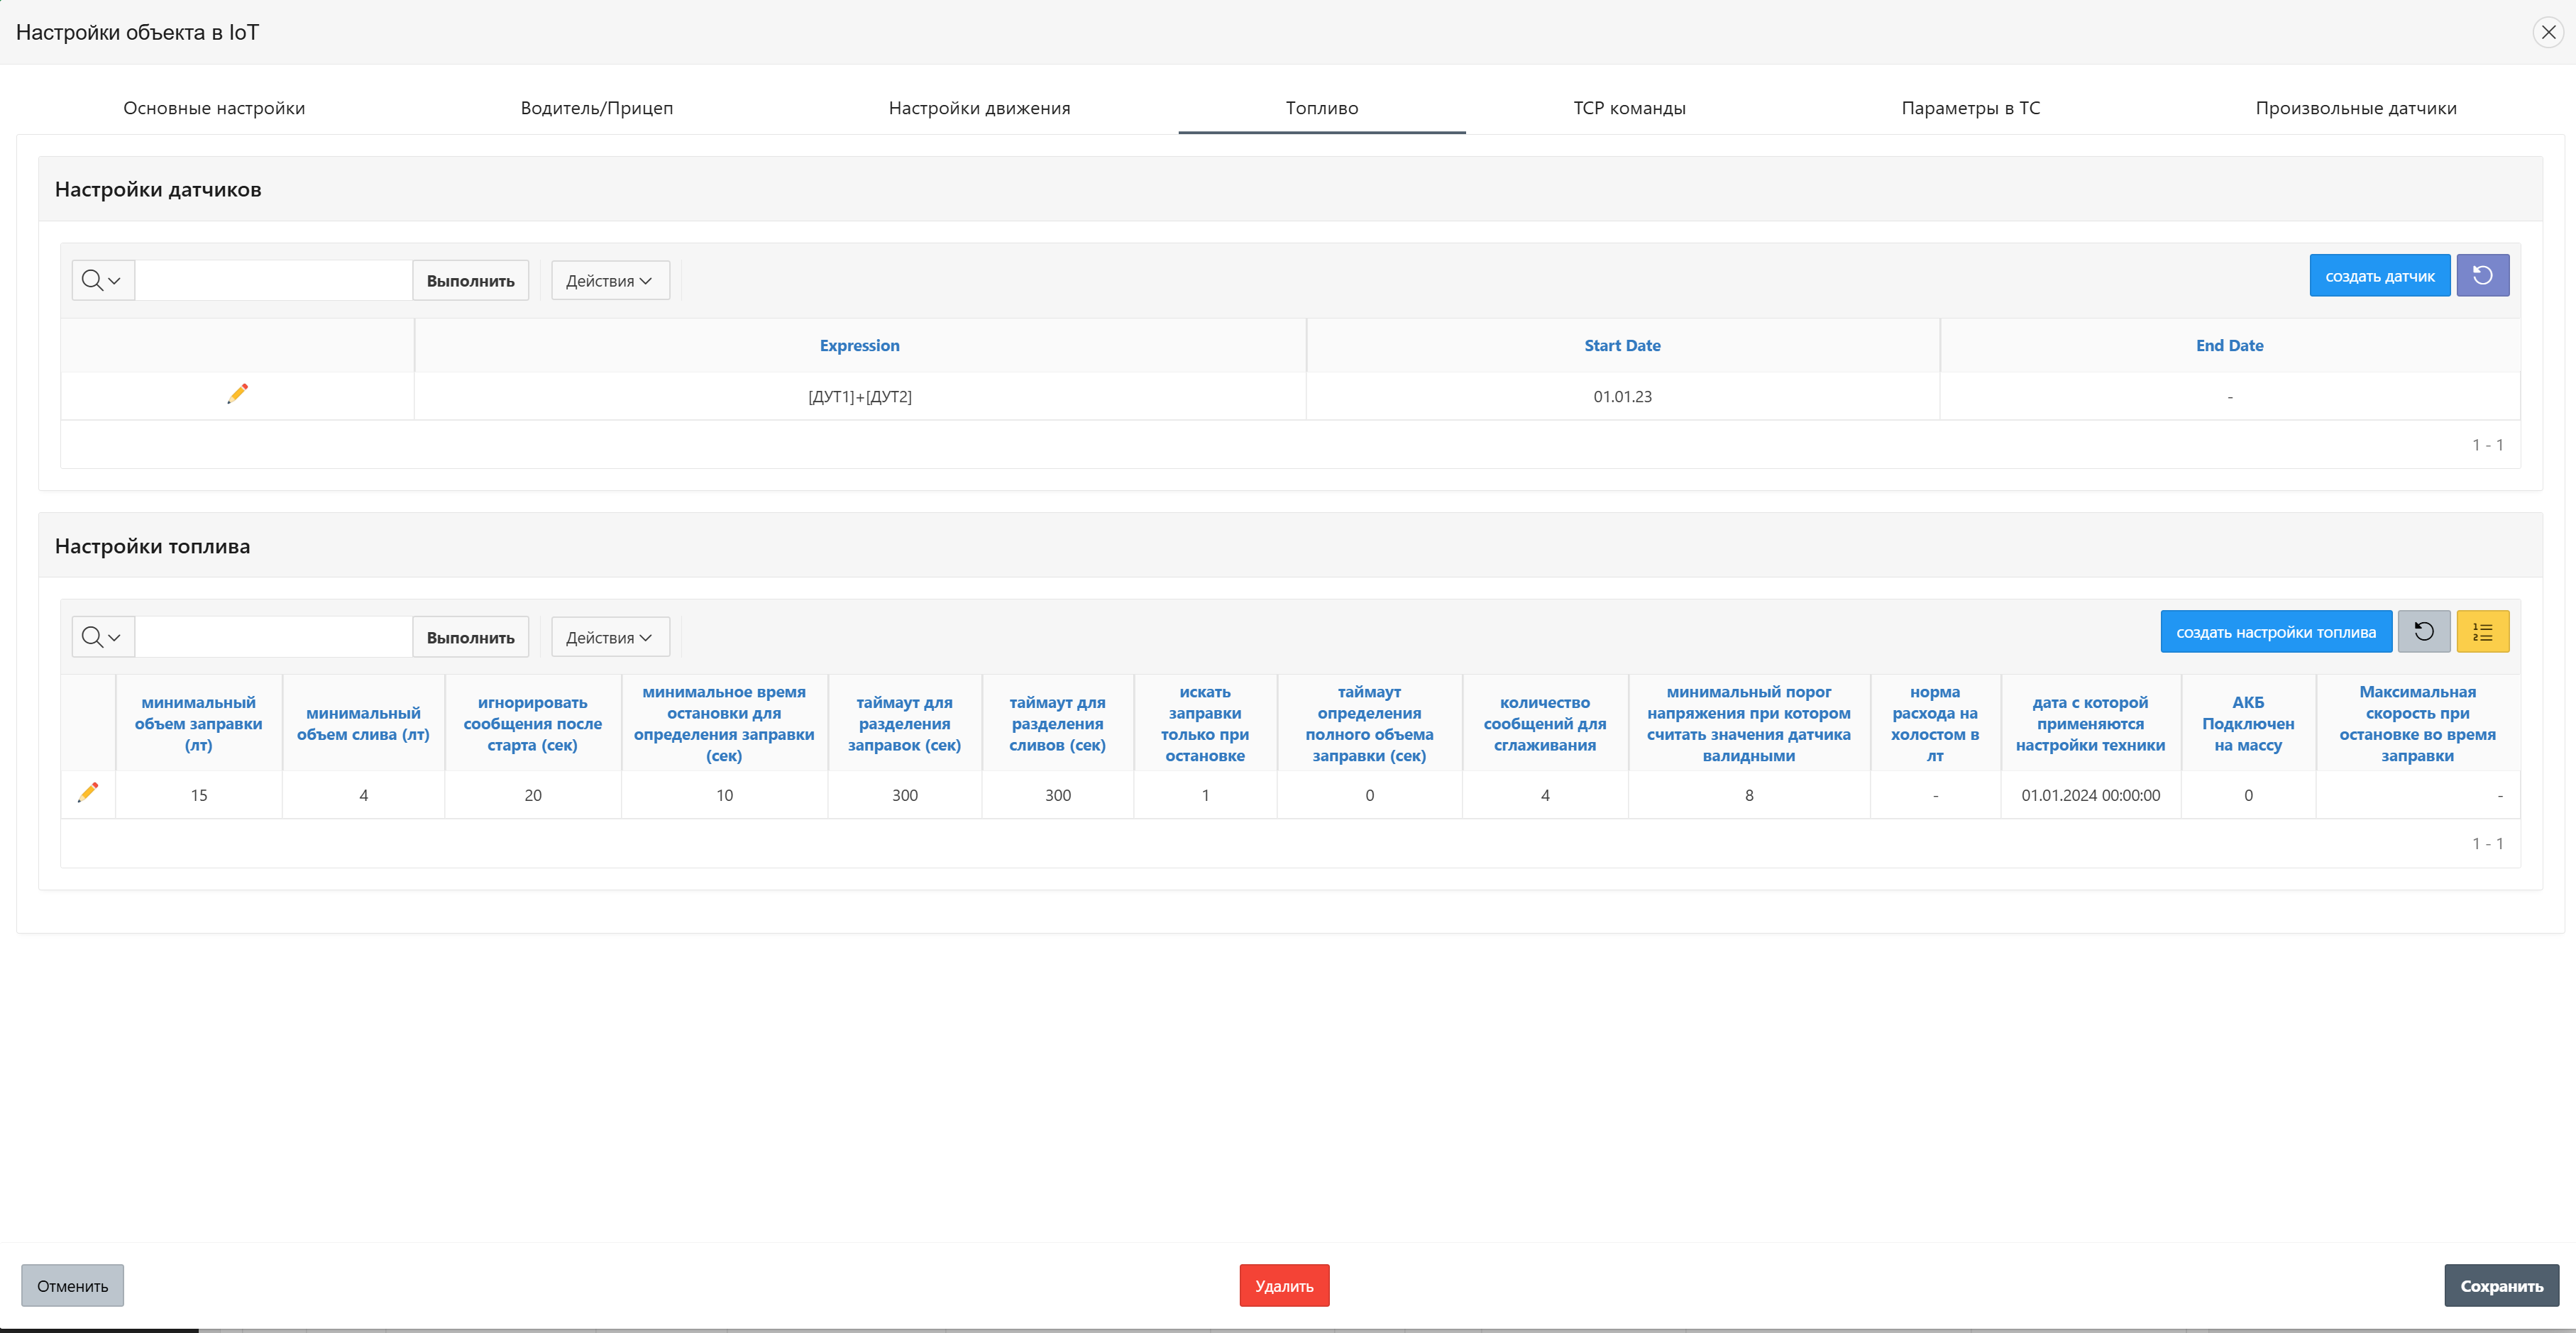Refresh the sensor settings table
This screenshot has height=1333, width=2576.
click(2482, 276)
